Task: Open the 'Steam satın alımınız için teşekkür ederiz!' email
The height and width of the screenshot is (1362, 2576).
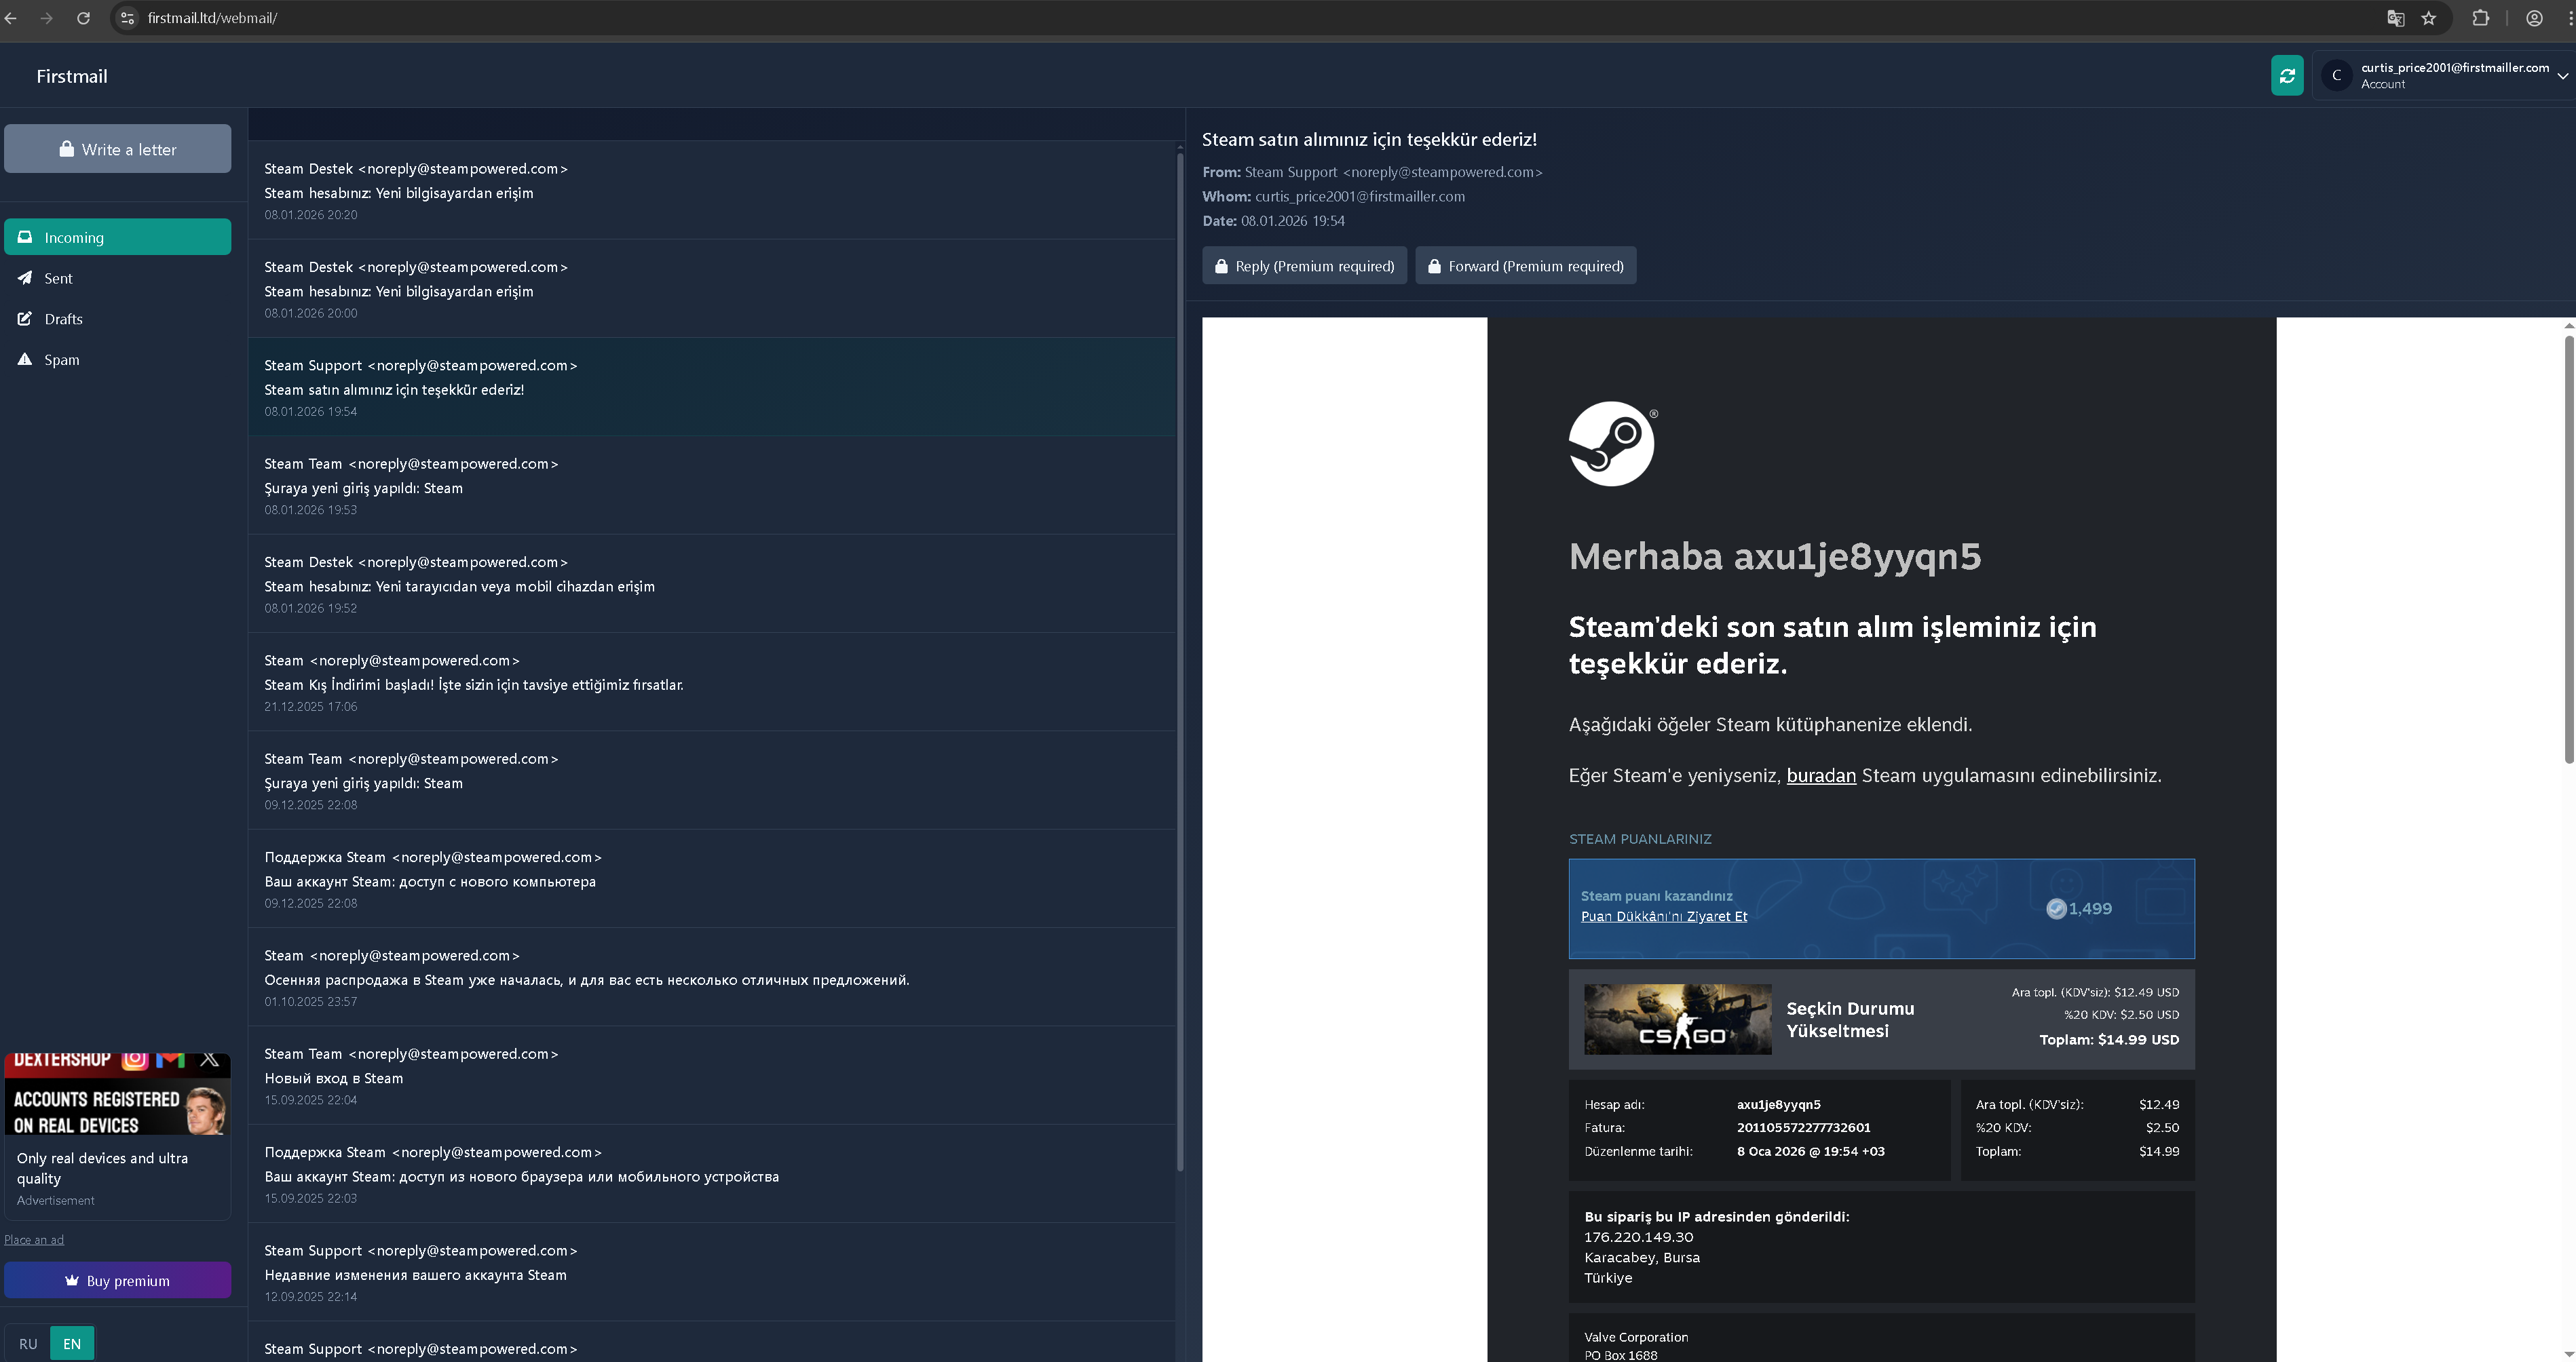Action: click(x=712, y=387)
